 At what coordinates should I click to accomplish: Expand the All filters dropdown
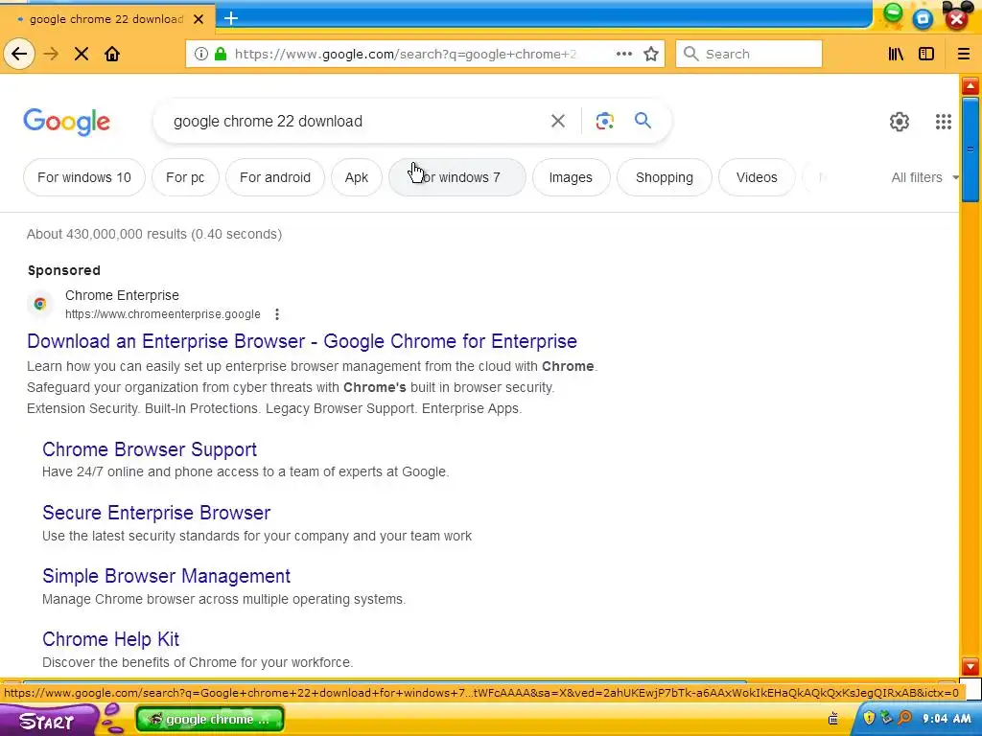coord(924,177)
